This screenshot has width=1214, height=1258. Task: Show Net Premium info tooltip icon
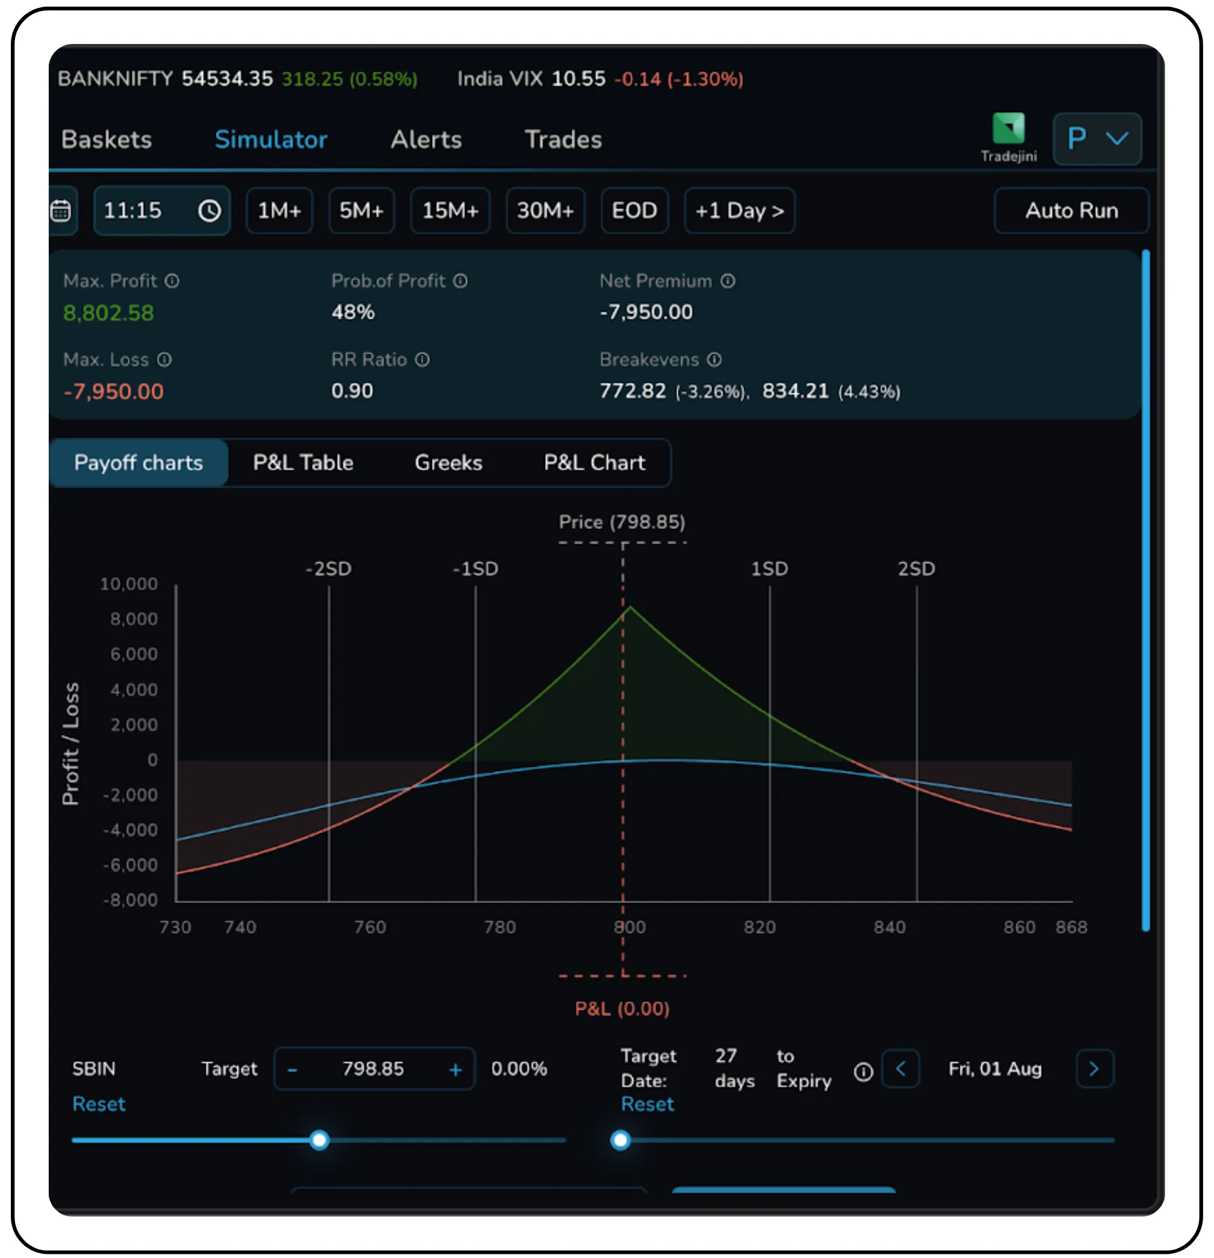click(727, 281)
